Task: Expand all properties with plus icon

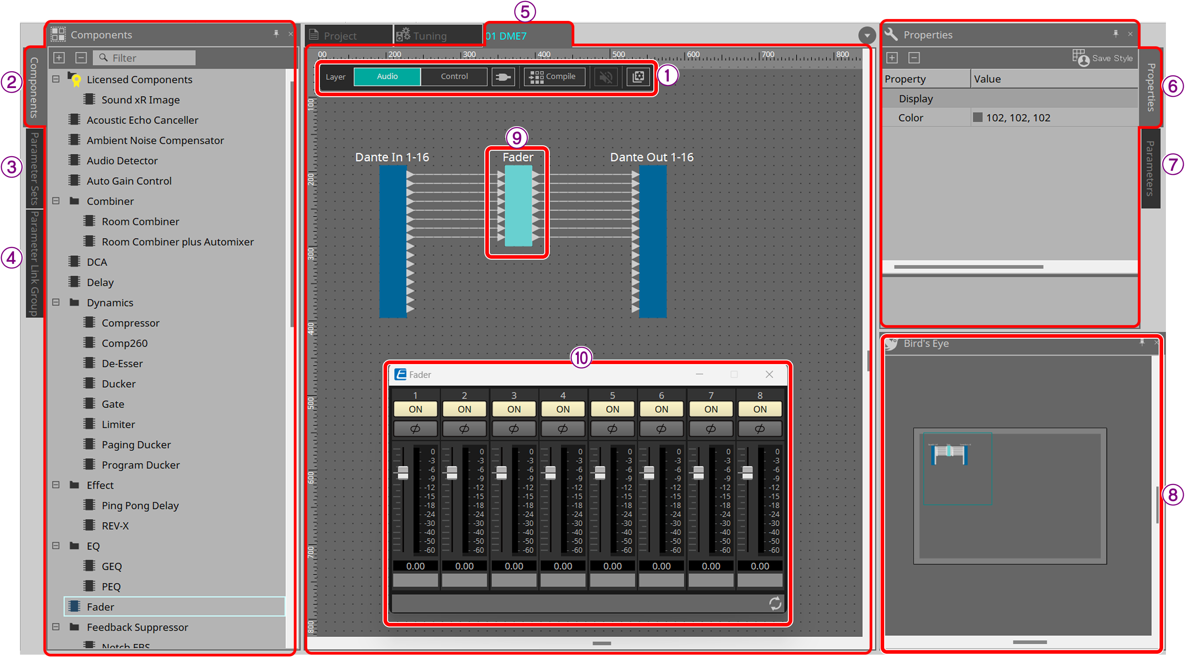Action: 891,58
